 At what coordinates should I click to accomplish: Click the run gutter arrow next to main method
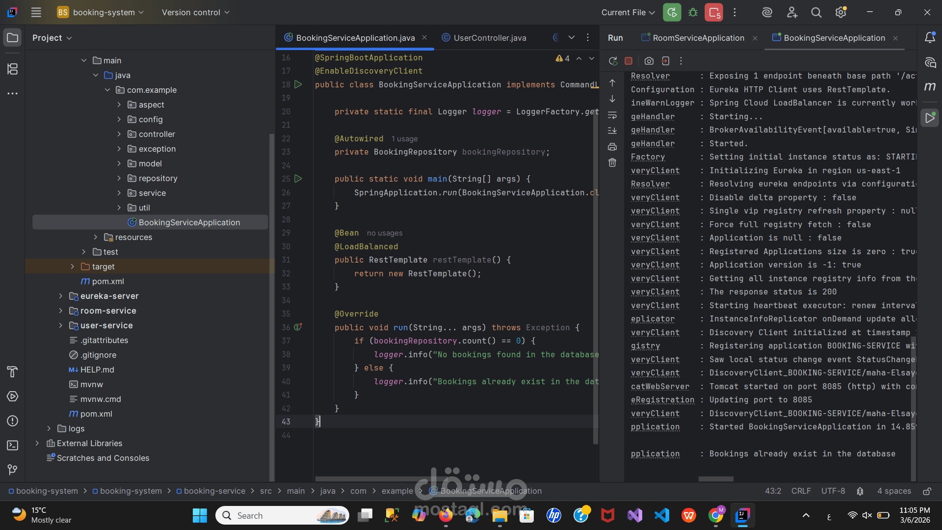point(298,179)
